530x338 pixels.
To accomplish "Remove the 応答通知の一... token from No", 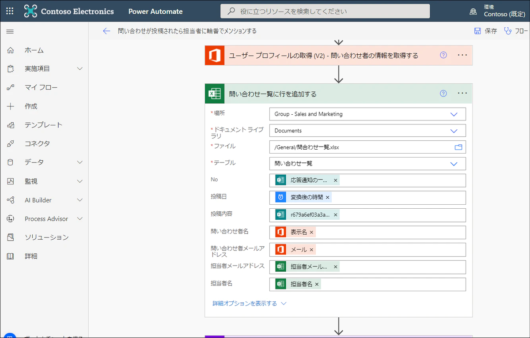I will (336, 180).
